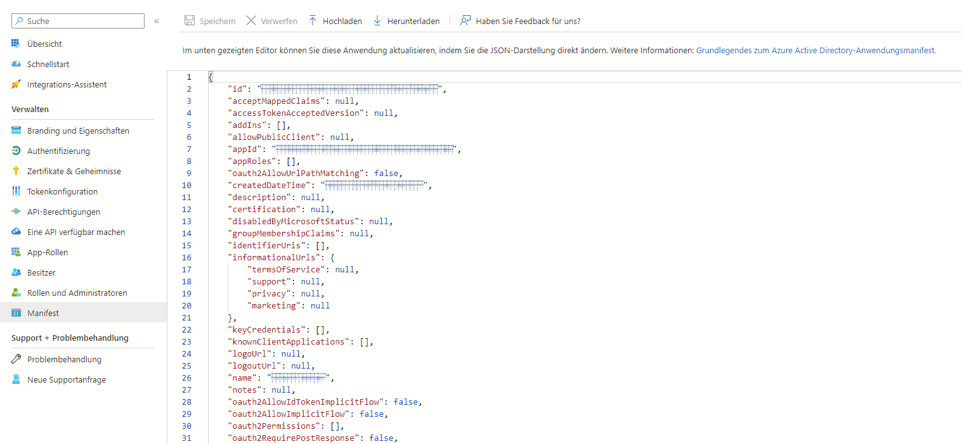The width and height of the screenshot is (962, 444).
Task: Click the Übersicht icon in sidebar
Action: pos(16,44)
